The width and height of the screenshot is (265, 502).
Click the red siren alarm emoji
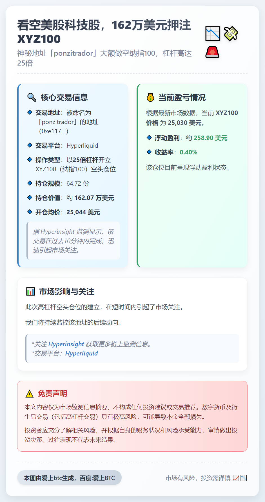[212, 52]
